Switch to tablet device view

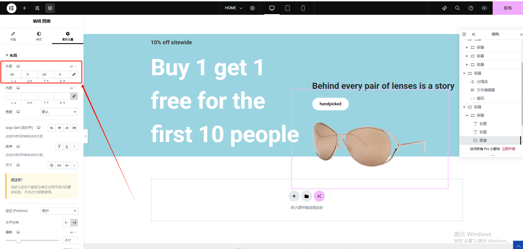coord(288,8)
